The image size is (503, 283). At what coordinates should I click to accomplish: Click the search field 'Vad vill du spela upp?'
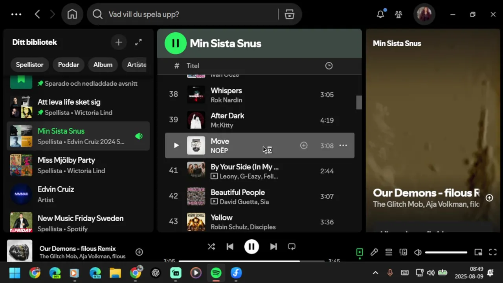(183, 14)
